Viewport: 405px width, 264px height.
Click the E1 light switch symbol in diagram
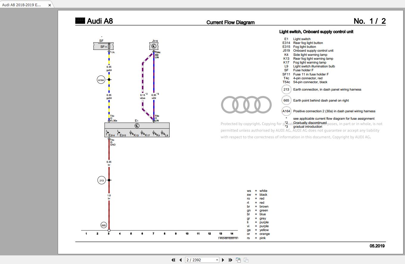click(x=137, y=126)
